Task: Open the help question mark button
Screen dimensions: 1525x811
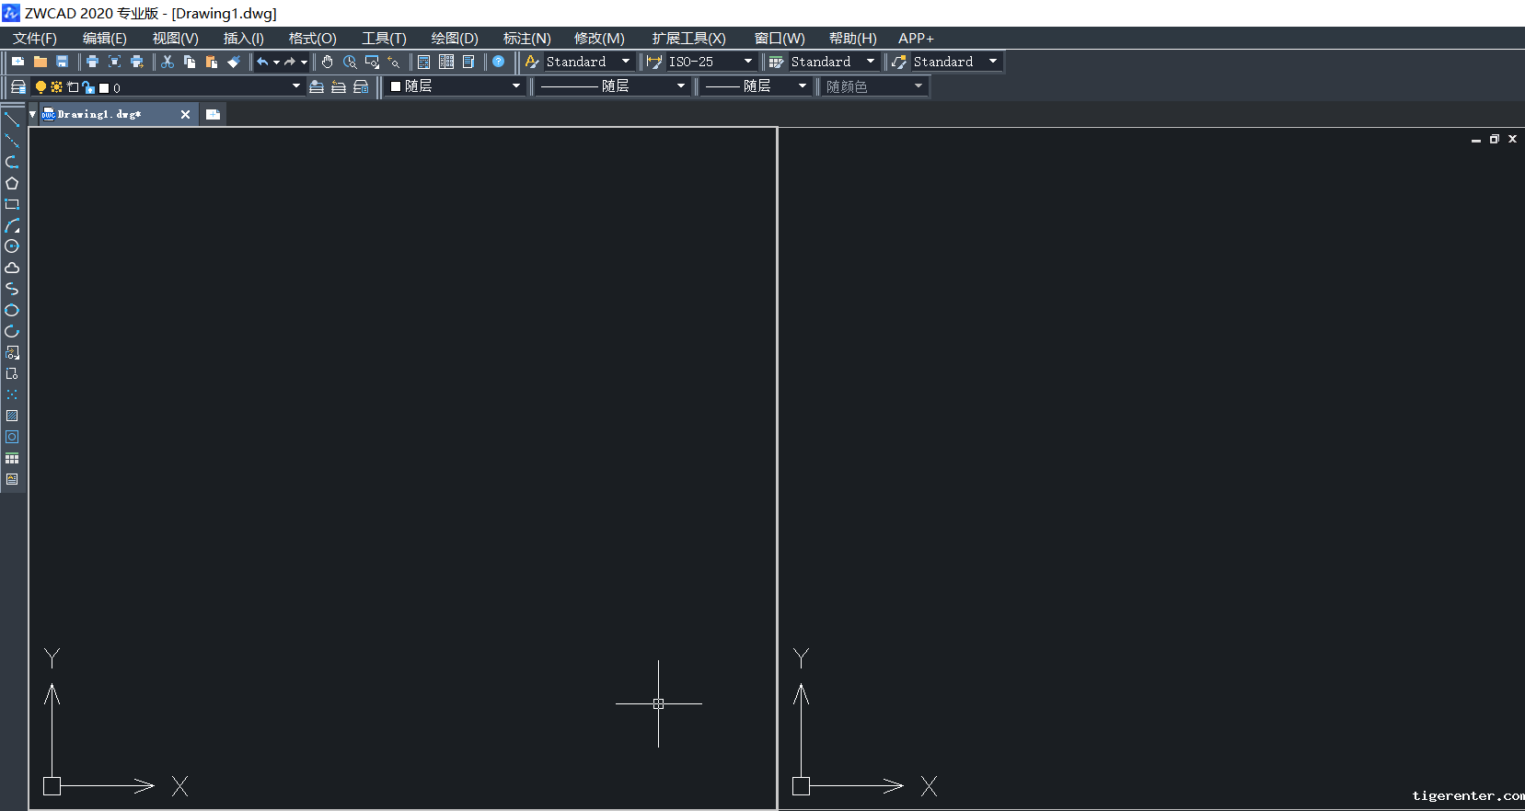Action: tap(499, 62)
